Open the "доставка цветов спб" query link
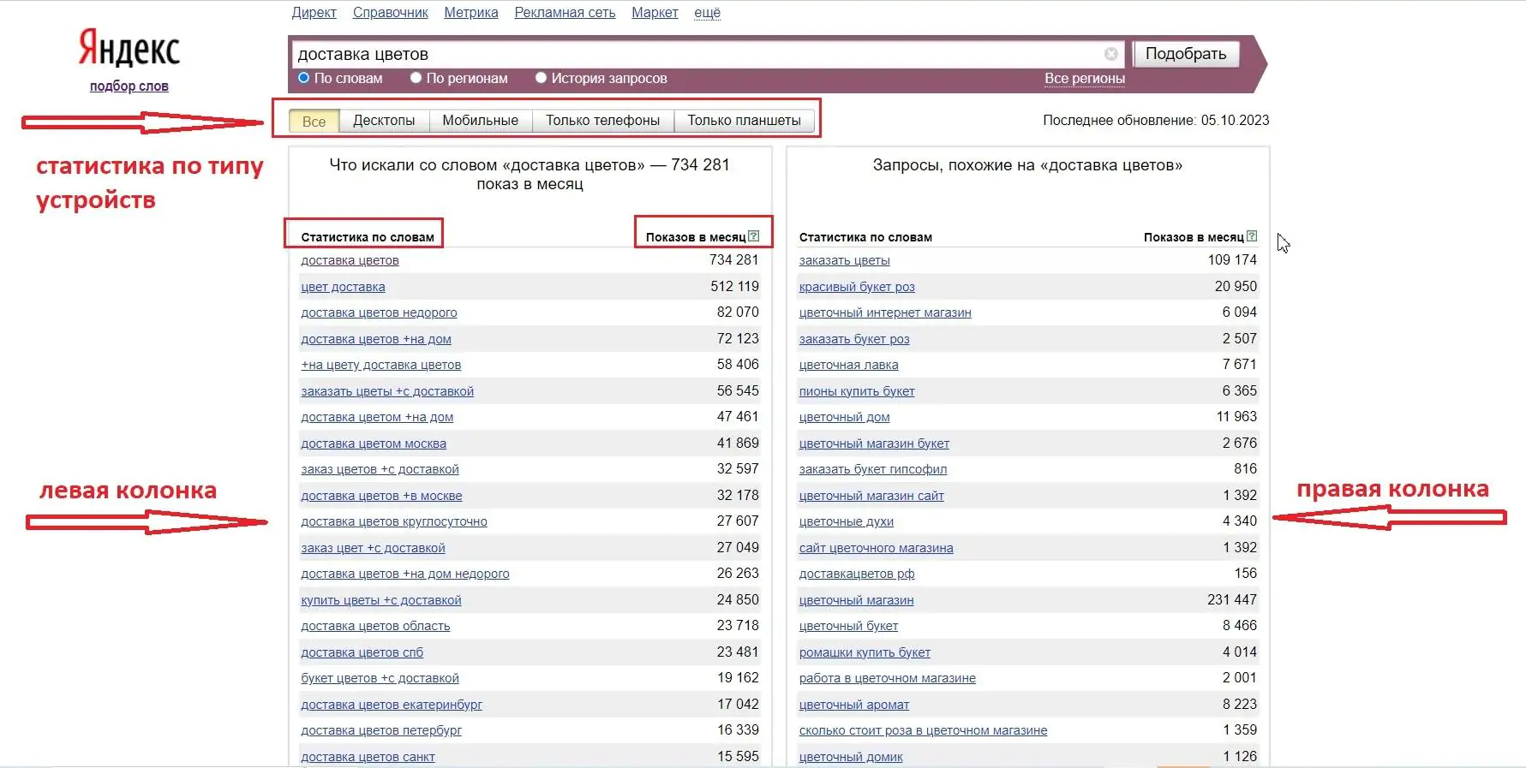The image size is (1526, 768). [362, 652]
